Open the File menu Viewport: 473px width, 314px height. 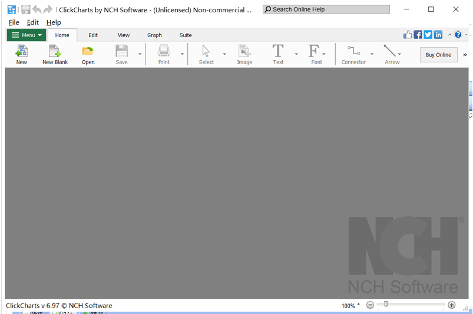pos(14,22)
